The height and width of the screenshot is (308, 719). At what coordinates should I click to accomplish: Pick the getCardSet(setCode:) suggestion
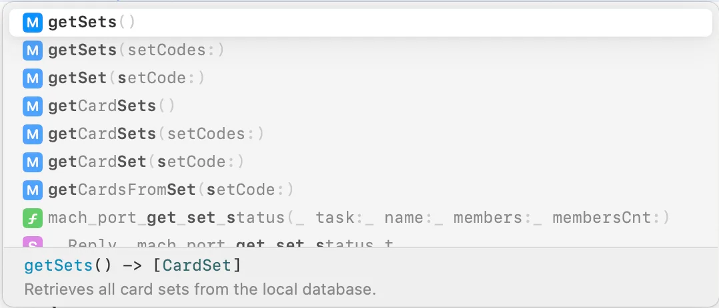(146, 162)
